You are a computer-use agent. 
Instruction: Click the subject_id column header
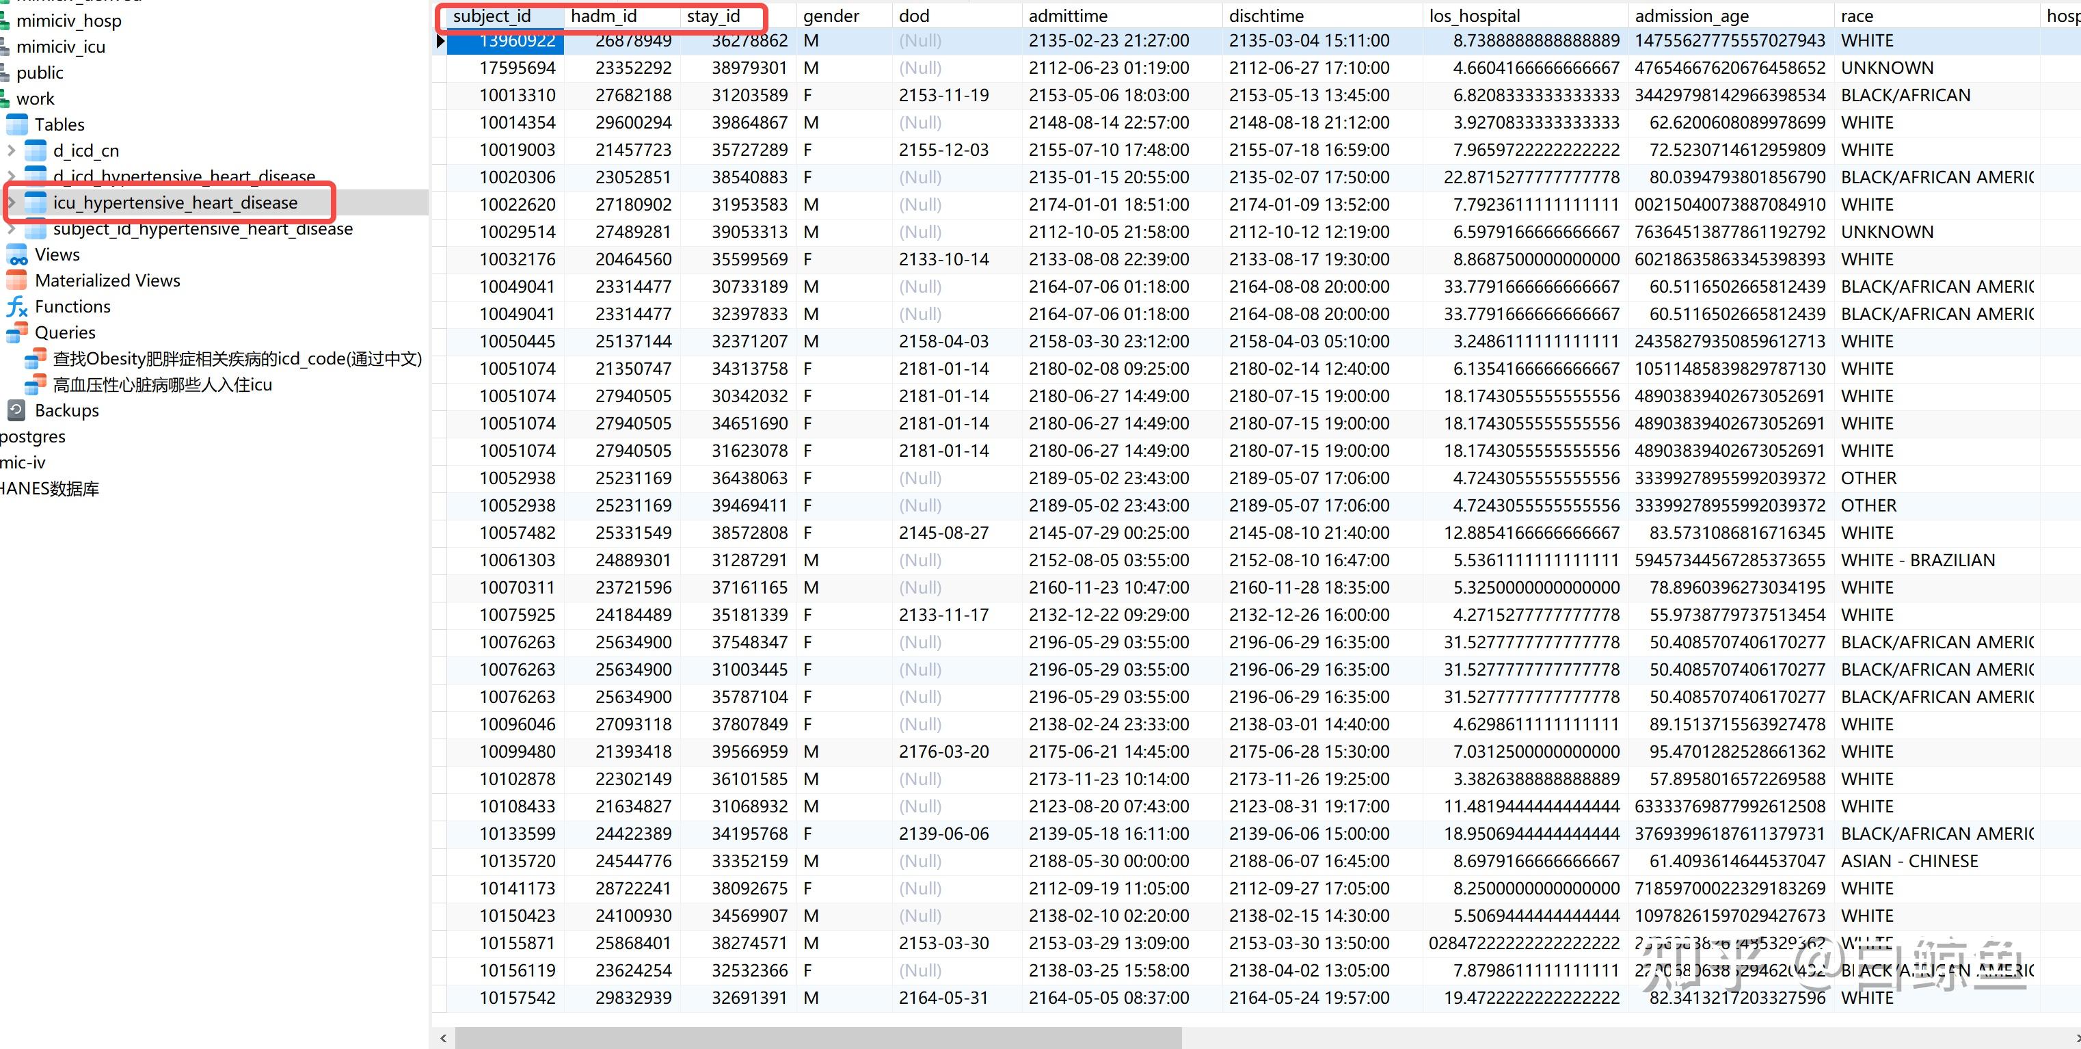pos(491,16)
